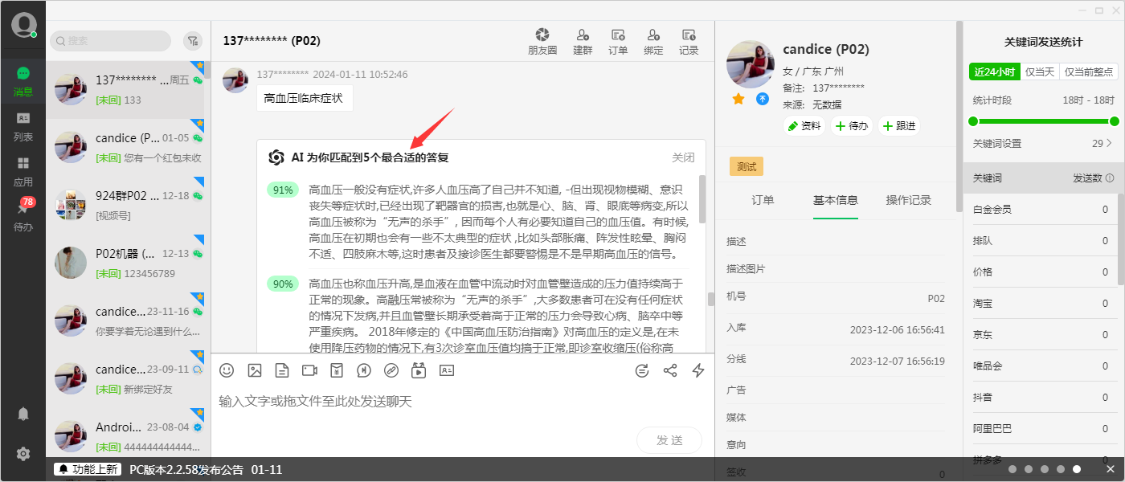Switch to the 订单 tab in profile panel

pyautogui.click(x=763, y=200)
